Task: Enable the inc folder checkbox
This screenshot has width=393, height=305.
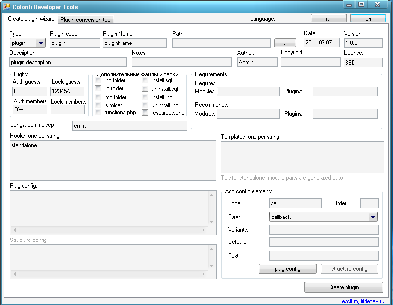Action: 98,80
